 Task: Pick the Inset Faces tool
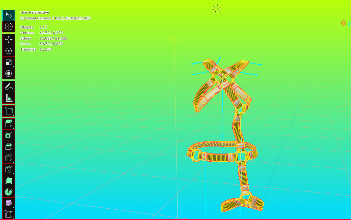click(8, 135)
